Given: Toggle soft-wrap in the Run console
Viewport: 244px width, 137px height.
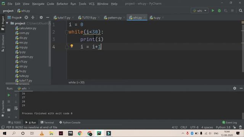Looking at the screenshot, I should 16,108.
